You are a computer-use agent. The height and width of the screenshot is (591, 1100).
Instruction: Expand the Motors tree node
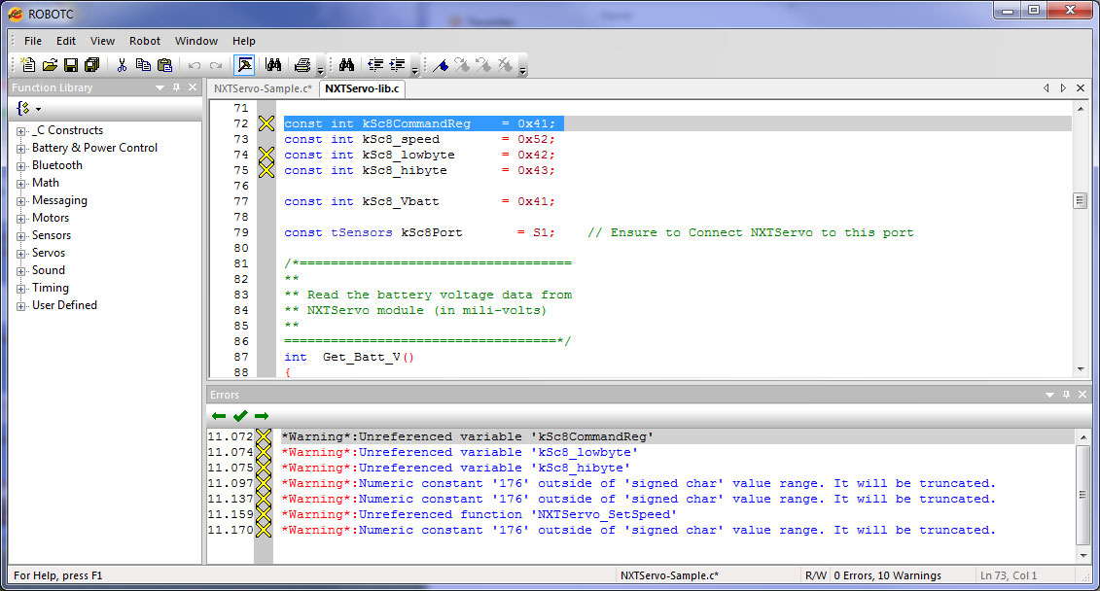tap(21, 219)
